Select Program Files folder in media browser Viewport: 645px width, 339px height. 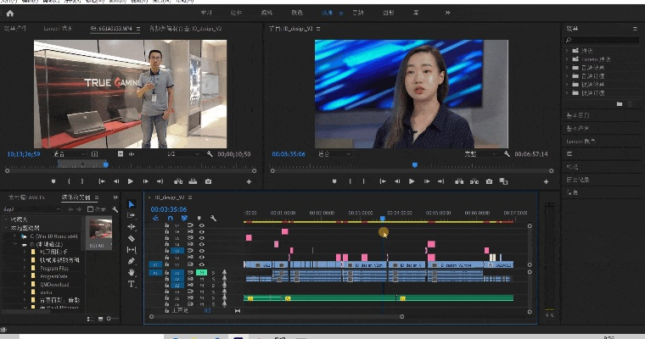[x=56, y=269]
